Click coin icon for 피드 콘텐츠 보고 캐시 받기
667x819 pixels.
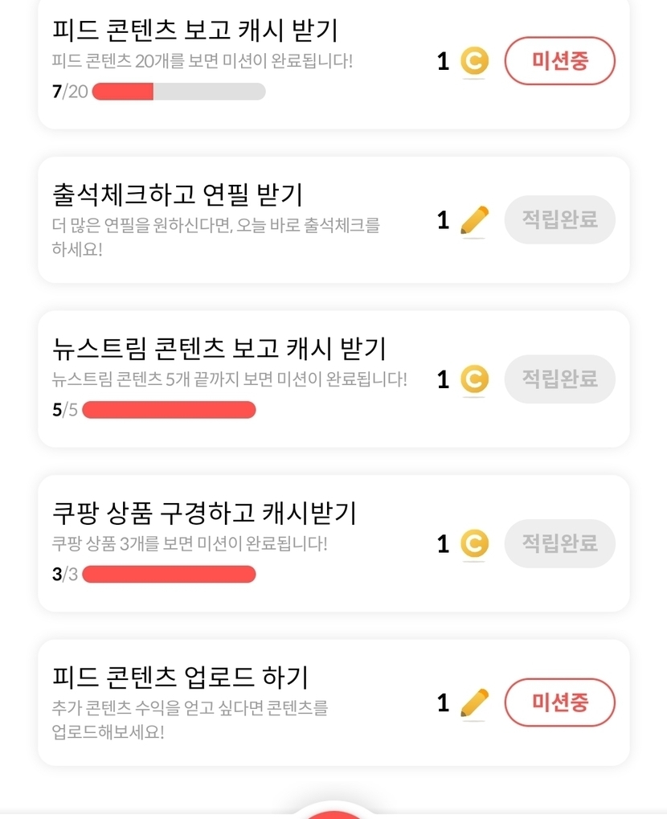[474, 61]
